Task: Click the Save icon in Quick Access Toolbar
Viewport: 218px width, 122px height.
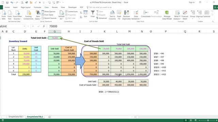Action: tap(7, 2)
